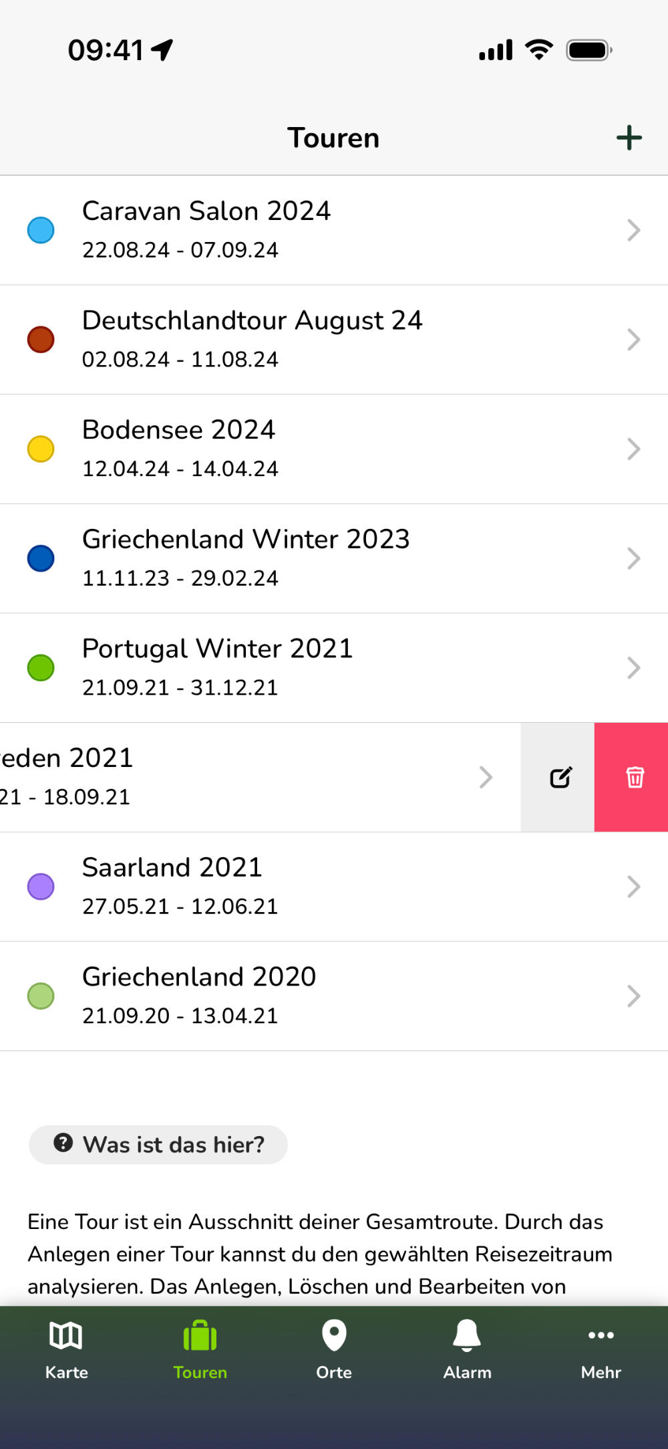Click chevron of the swiped 2021 tour
This screenshot has width=668, height=1449.
click(x=486, y=777)
